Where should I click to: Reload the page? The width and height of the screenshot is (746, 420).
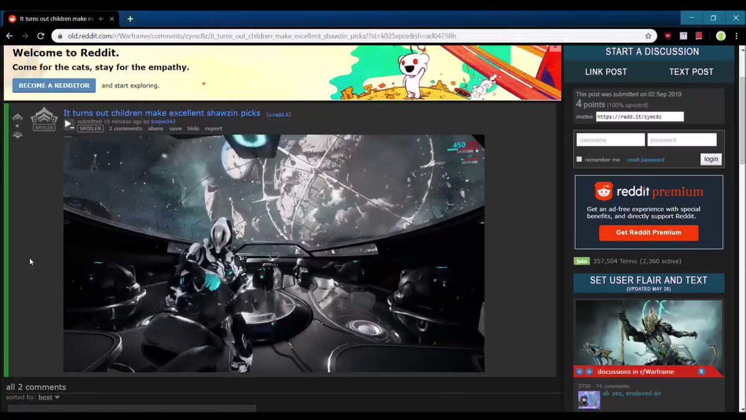(x=41, y=36)
